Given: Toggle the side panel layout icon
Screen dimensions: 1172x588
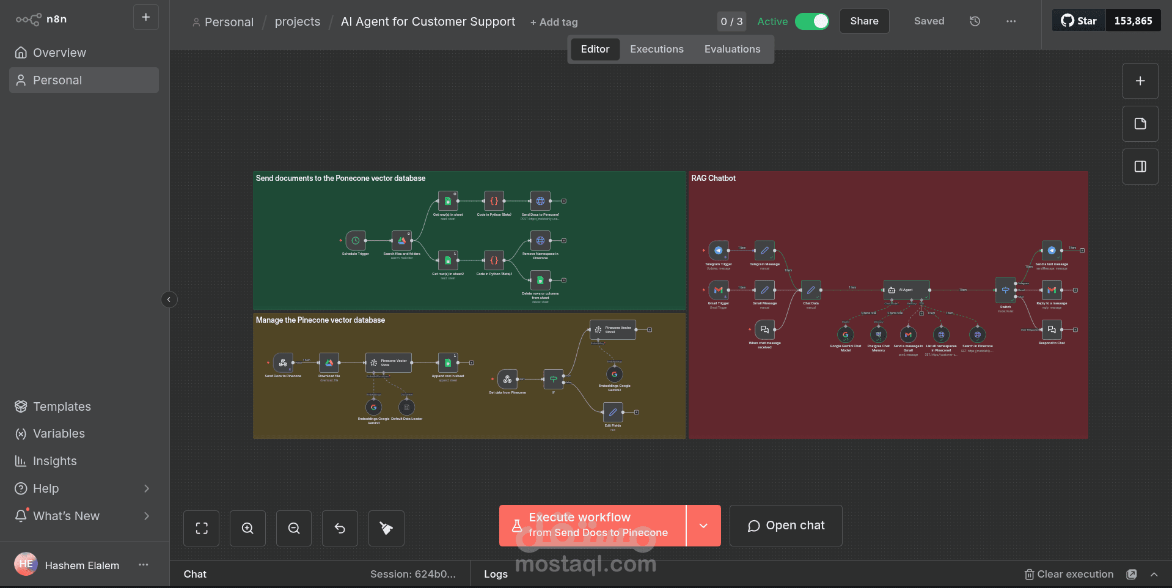Looking at the screenshot, I should tap(1140, 167).
